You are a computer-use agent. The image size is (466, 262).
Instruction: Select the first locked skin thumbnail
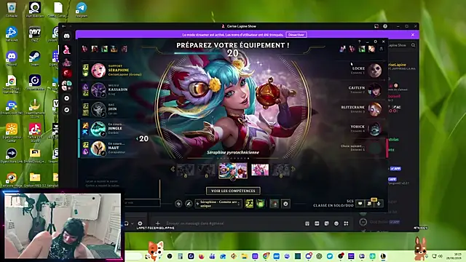click(x=186, y=170)
